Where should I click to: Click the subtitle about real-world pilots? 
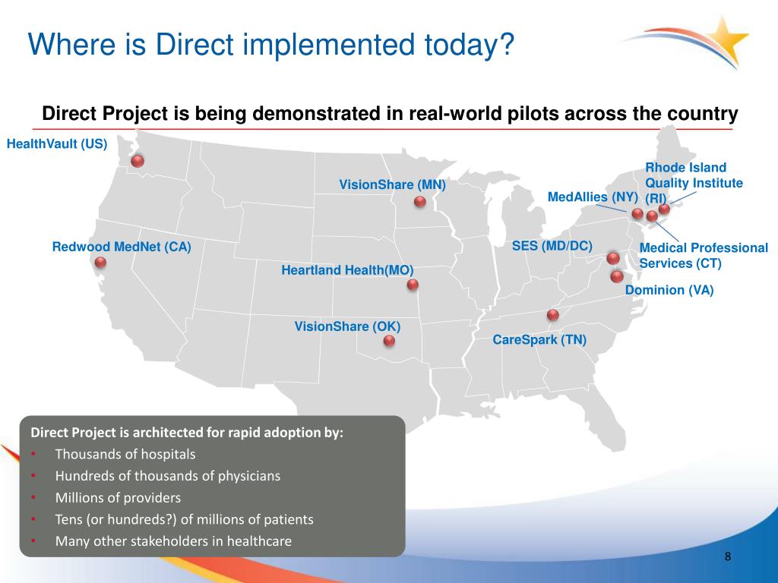point(390,114)
